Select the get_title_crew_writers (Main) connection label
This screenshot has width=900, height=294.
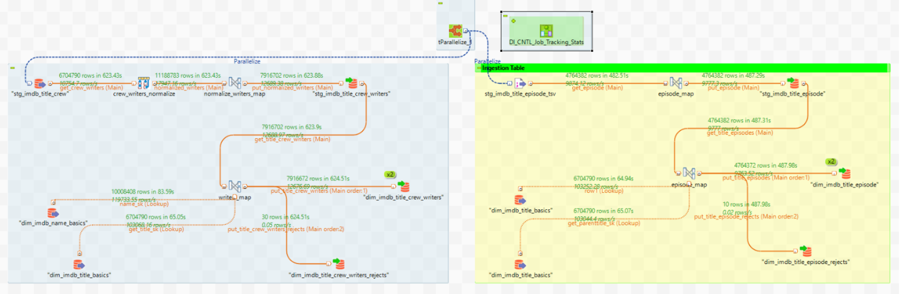tap(292, 139)
